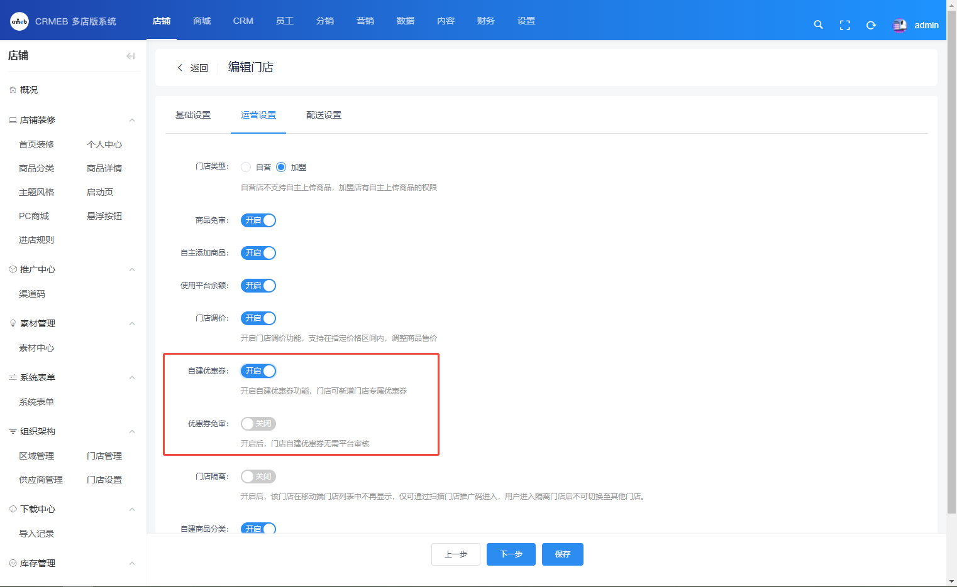Collapse the 推广中心 menu chevron
This screenshot has height=587, width=957.
coord(132,269)
